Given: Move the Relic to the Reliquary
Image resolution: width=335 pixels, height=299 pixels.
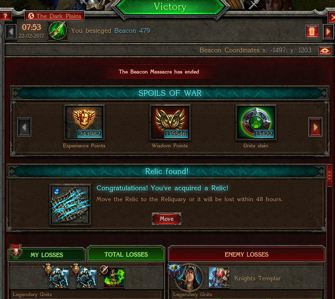Looking at the screenshot, I should coord(167,219).
